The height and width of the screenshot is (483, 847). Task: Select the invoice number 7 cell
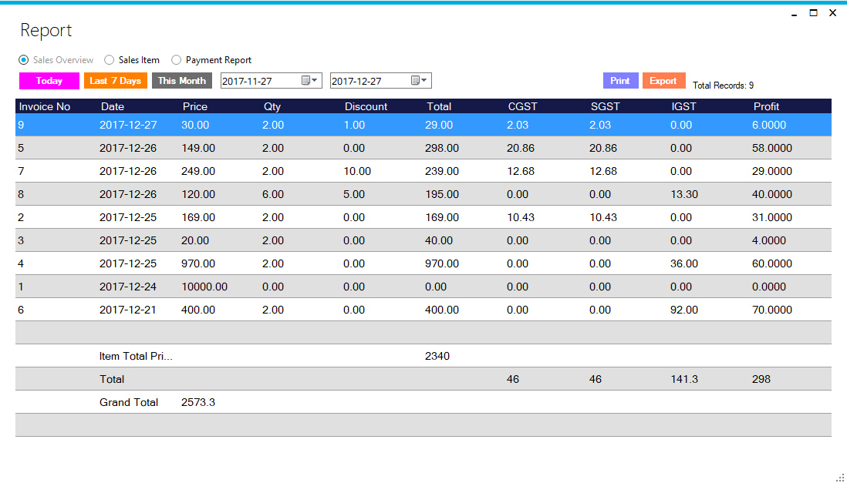click(x=21, y=172)
